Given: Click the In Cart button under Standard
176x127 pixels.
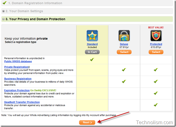Looking at the screenshot, I should tap(92, 52).
